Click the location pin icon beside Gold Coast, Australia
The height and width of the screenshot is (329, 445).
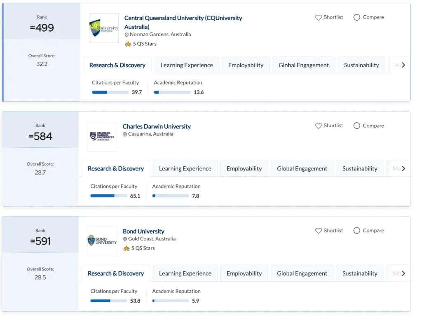tap(125, 239)
